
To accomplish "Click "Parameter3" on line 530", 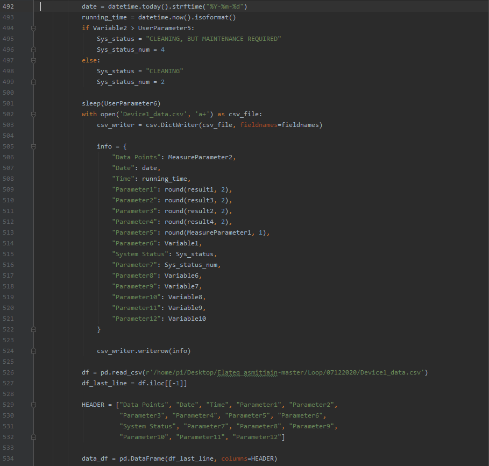I will [142, 415].
